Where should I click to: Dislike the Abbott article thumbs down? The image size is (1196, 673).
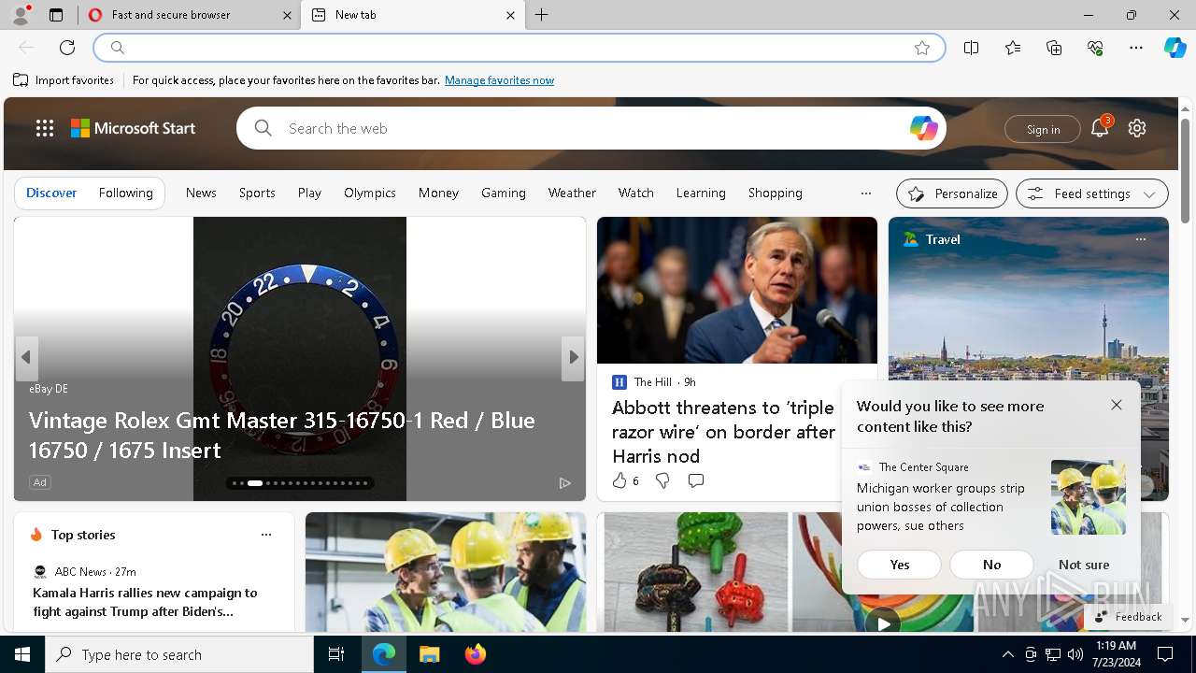[662, 480]
